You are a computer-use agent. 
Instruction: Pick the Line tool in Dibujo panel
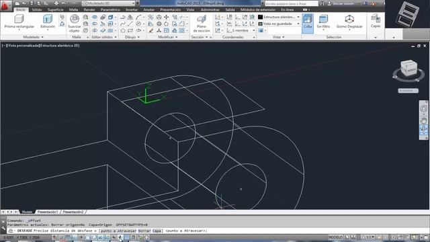[130, 24]
